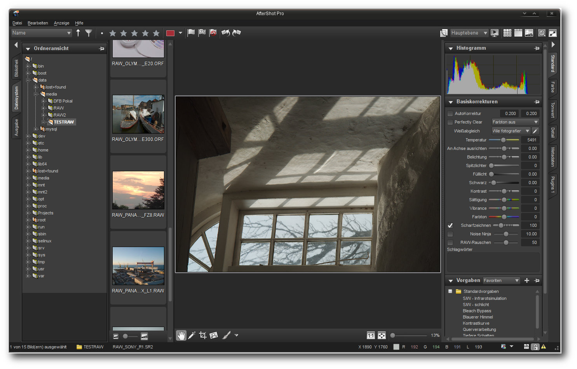Clear the flag using the no-flag icon
The image size is (577, 369).
pos(213,33)
